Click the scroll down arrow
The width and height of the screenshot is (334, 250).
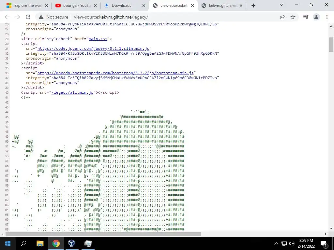coord(331,229)
